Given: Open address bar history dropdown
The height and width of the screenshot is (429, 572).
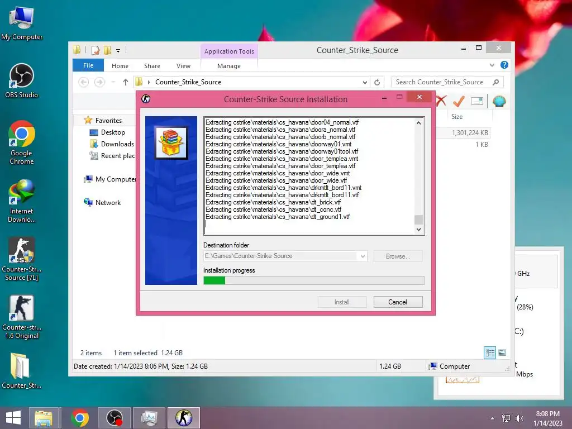Looking at the screenshot, I should [x=364, y=83].
